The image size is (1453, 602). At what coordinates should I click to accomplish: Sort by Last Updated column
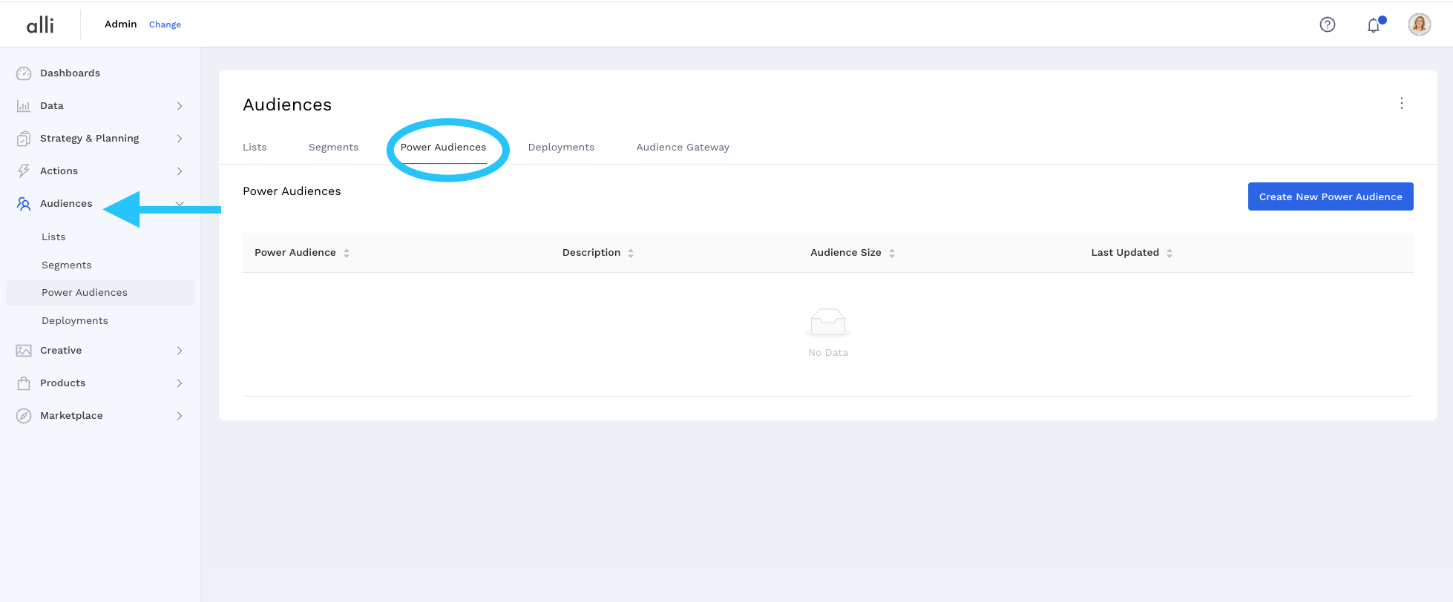coord(1169,253)
